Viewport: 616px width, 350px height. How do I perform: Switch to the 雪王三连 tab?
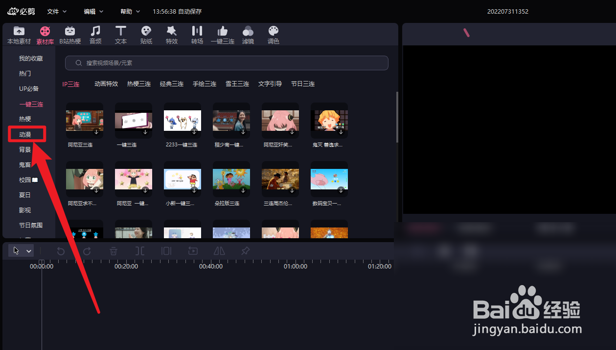tap(237, 84)
